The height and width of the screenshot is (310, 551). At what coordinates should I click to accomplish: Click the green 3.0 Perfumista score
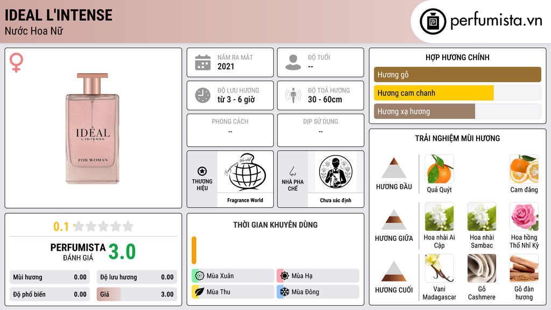[x=122, y=252]
